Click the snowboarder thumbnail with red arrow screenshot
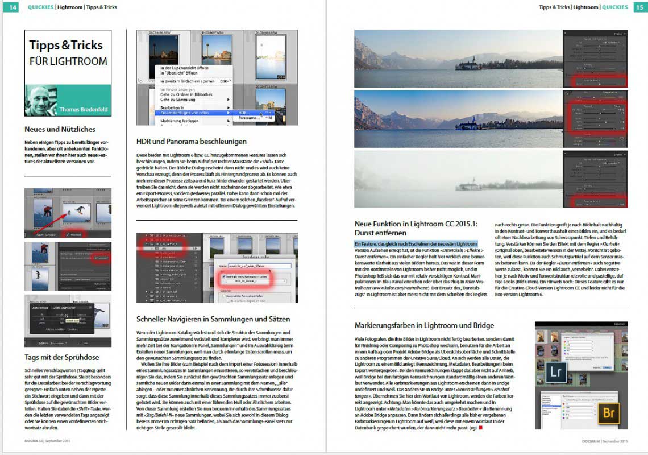Image resolution: width=648 pixels, height=455 pixels. tap(68, 213)
